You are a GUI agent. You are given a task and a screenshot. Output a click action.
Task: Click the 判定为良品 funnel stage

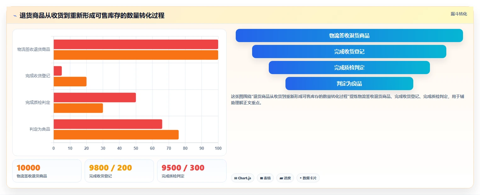349,84
